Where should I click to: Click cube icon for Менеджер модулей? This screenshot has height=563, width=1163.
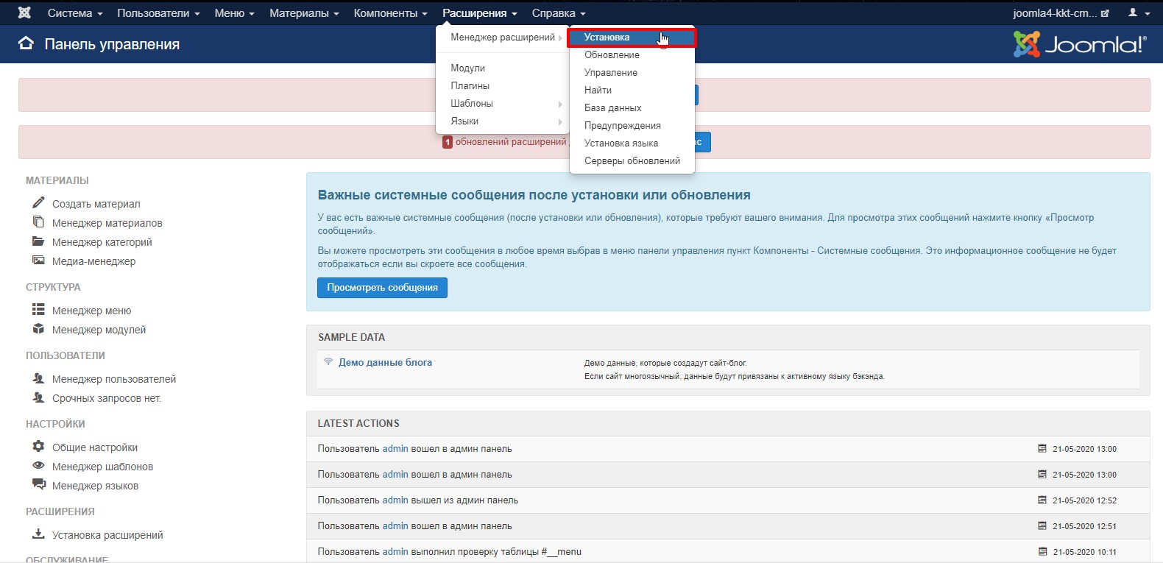(38, 328)
